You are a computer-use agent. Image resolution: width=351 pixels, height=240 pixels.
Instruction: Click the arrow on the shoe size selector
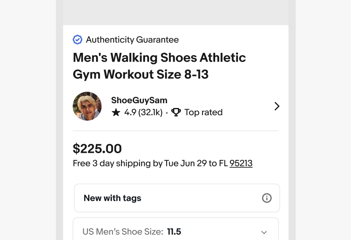pos(264,232)
